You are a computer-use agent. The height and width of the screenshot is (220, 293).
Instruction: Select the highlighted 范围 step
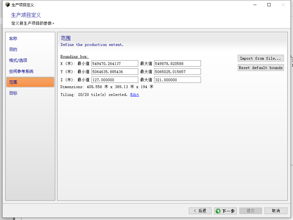[30, 82]
